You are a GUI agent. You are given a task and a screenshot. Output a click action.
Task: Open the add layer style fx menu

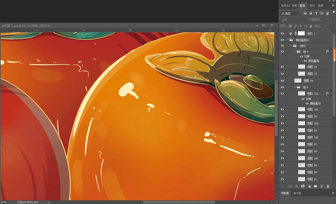(296, 186)
